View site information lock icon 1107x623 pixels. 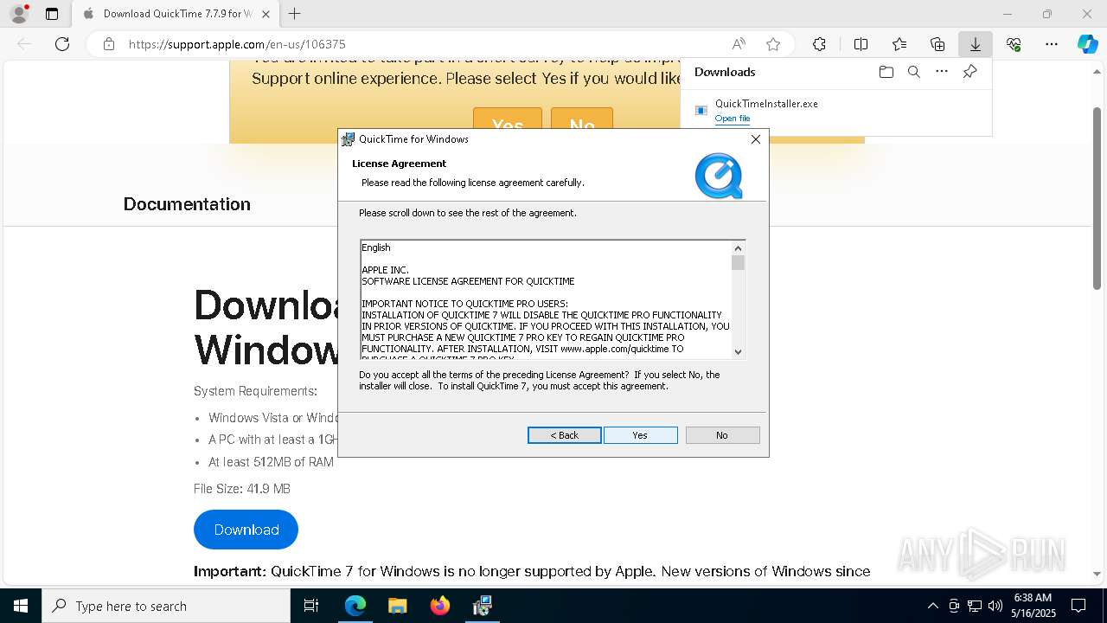pos(109,44)
